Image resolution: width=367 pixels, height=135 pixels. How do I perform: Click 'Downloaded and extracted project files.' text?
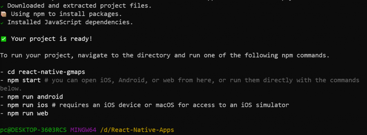[x=80, y=6]
